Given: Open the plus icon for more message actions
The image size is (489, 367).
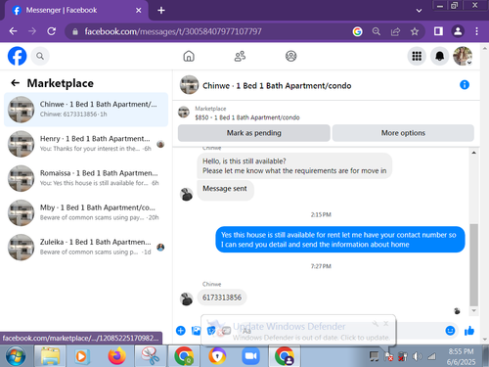Looking at the screenshot, I should [x=181, y=331].
